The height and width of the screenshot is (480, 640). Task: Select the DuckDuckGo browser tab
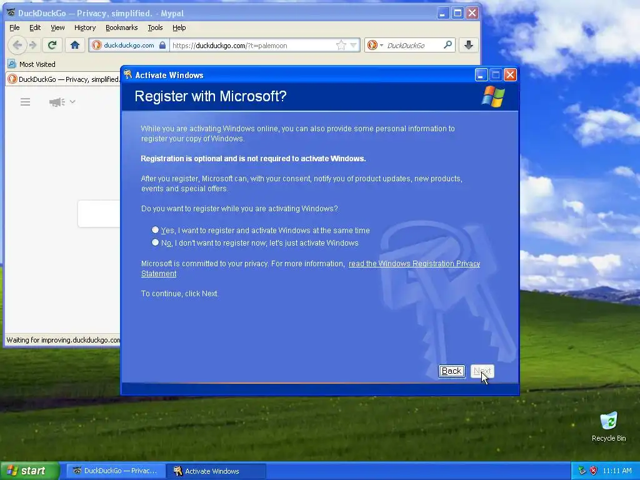pos(63,79)
